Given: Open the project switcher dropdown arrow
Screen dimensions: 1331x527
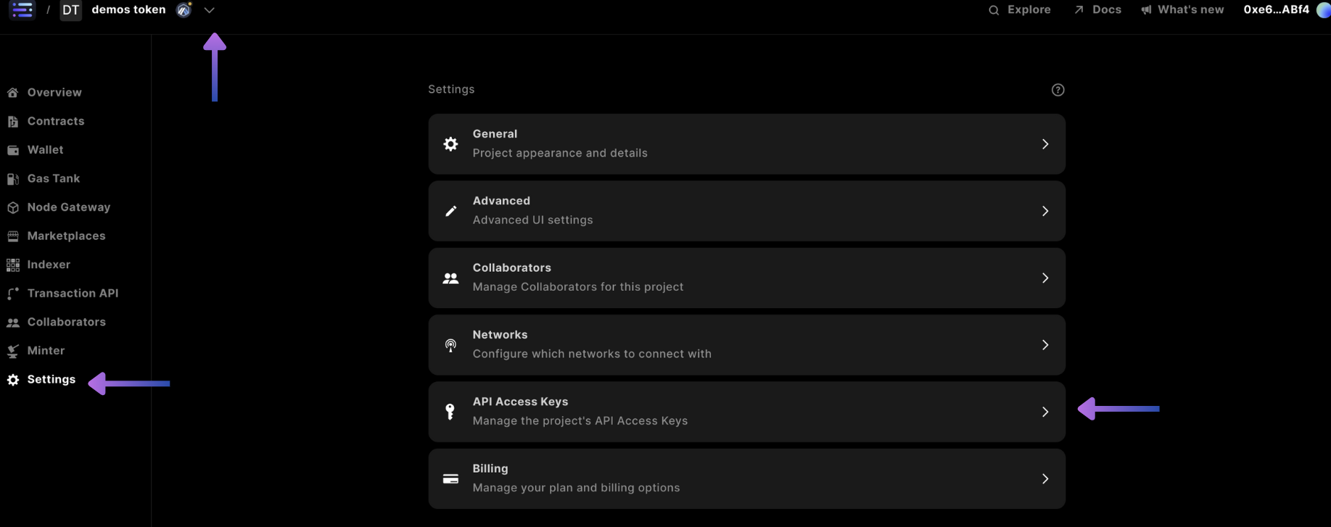Looking at the screenshot, I should [210, 11].
